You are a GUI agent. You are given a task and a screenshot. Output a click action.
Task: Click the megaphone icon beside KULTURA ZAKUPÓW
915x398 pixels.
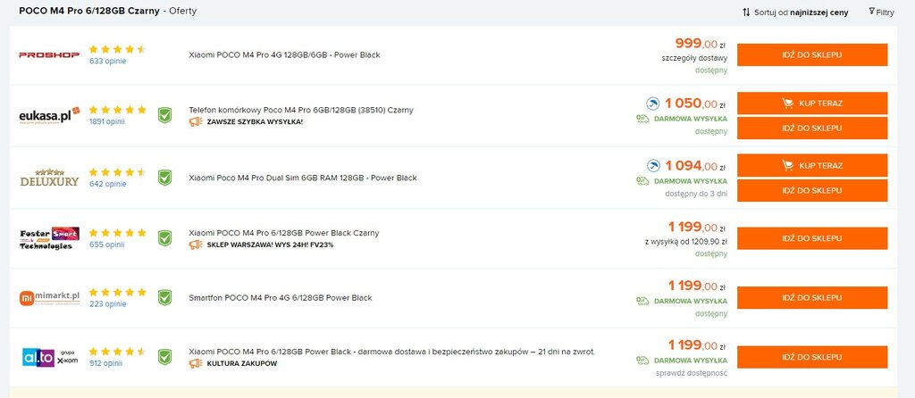click(196, 363)
